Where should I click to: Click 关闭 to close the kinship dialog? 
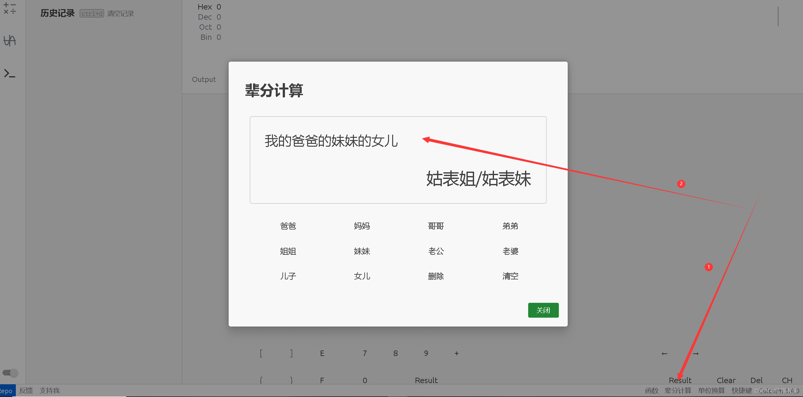pos(543,310)
